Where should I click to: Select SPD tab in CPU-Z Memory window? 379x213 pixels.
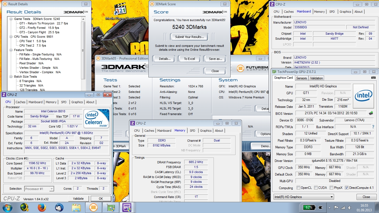(x=193, y=131)
